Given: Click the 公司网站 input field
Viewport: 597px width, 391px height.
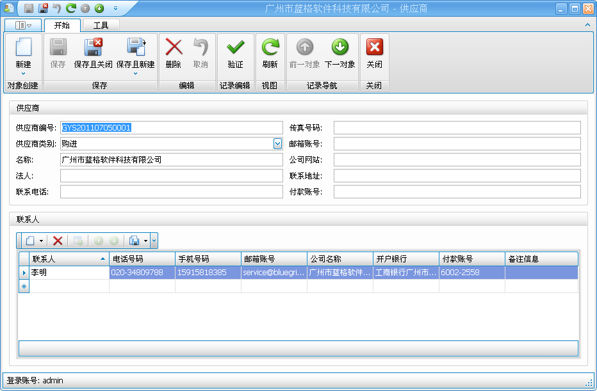Looking at the screenshot, I should [x=457, y=160].
